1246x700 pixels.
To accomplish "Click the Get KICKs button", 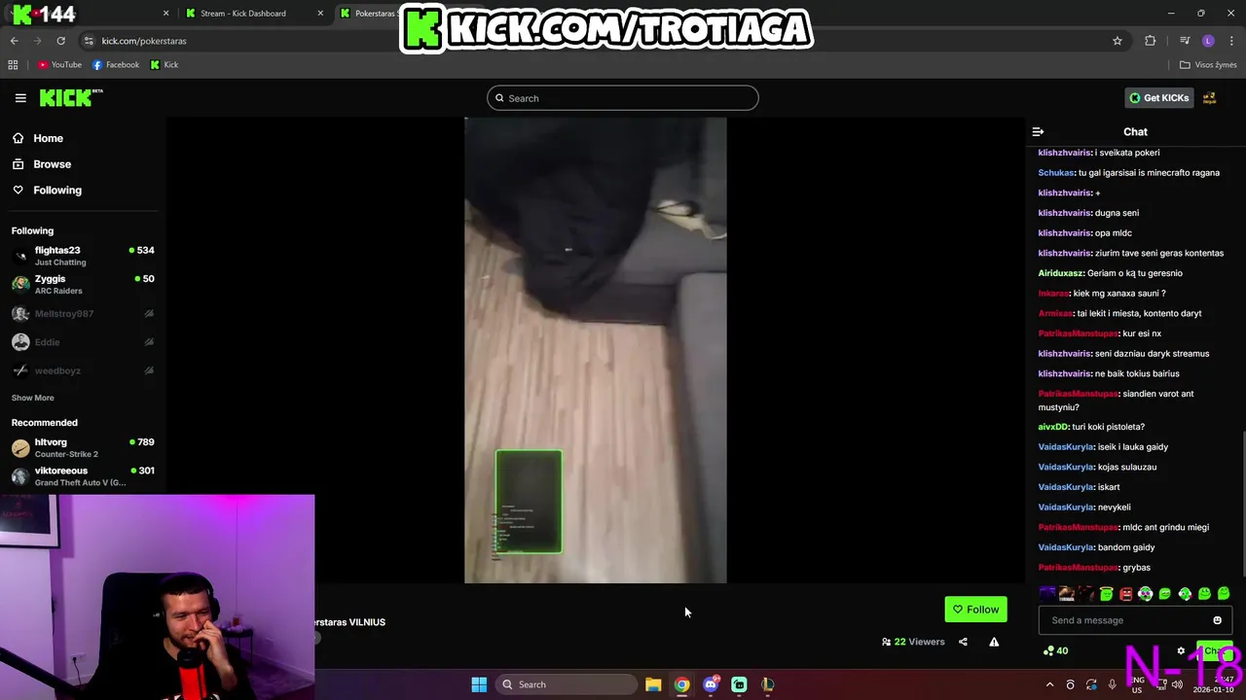I will (x=1159, y=97).
